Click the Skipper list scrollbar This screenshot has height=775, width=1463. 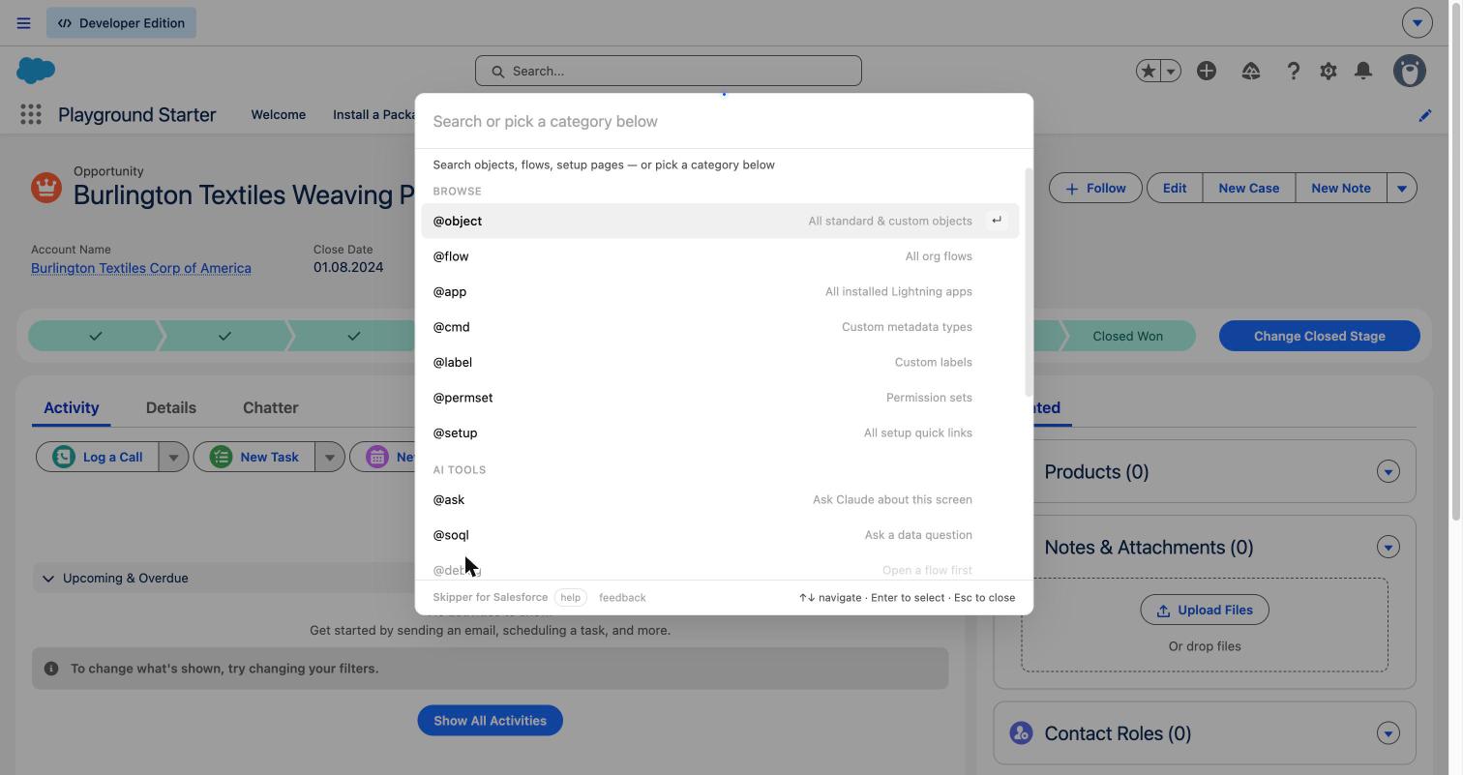[x=1029, y=281]
